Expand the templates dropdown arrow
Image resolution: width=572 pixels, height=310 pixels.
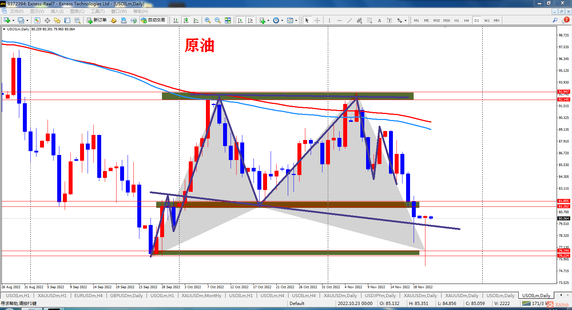[296, 20]
